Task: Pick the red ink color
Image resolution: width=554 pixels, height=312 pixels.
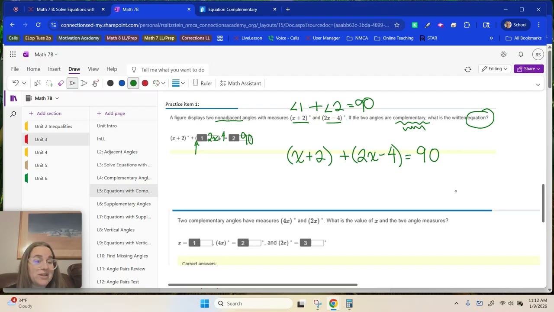Action: 145,83
